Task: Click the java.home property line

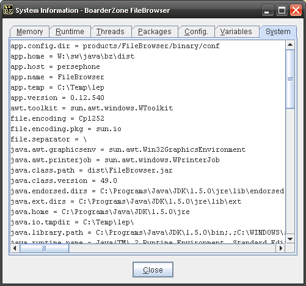Action: (100, 212)
